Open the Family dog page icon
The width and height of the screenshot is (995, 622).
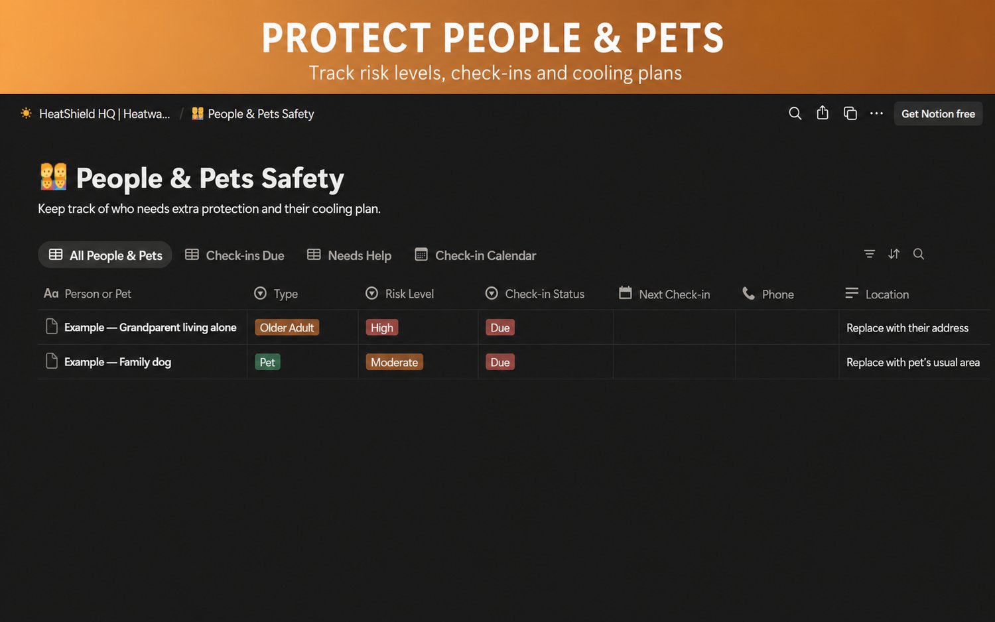(51, 361)
